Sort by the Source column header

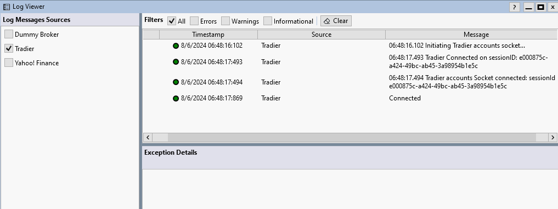click(x=322, y=35)
